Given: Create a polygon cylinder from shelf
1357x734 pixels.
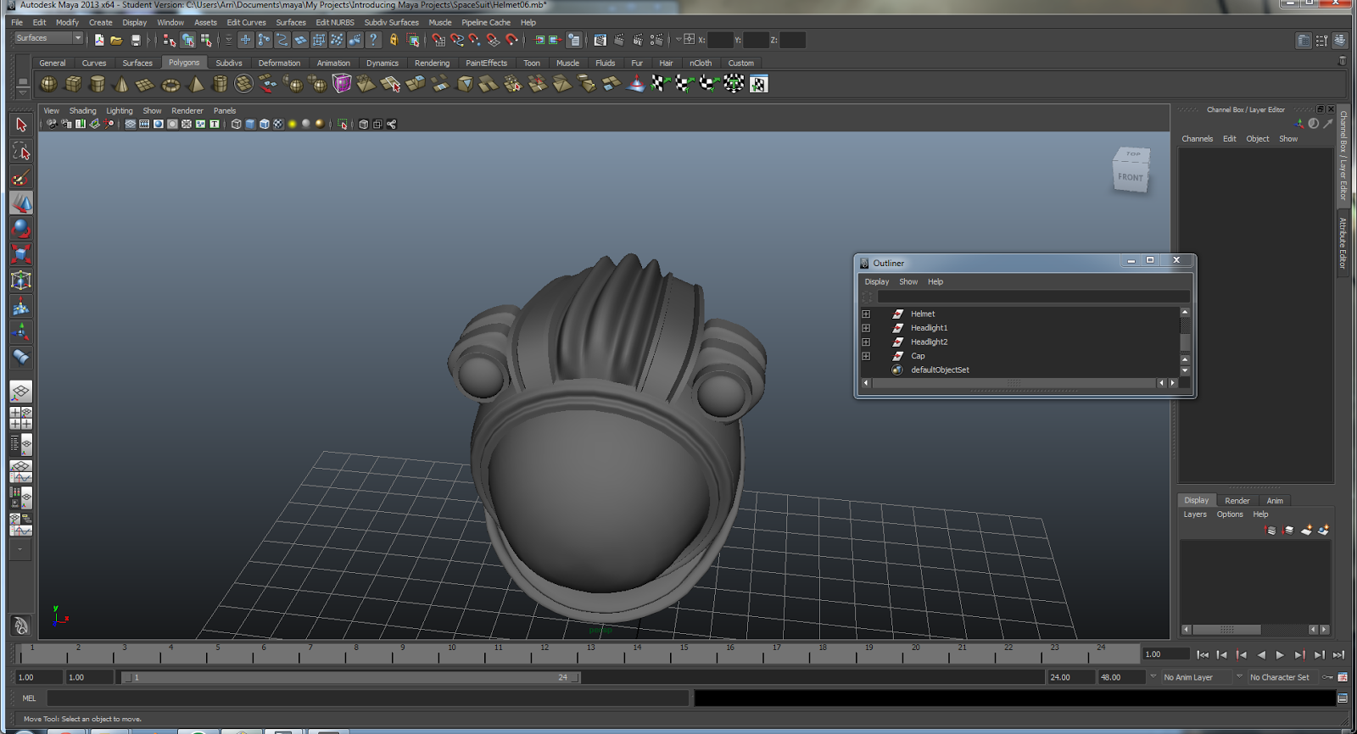Looking at the screenshot, I should (98, 84).
